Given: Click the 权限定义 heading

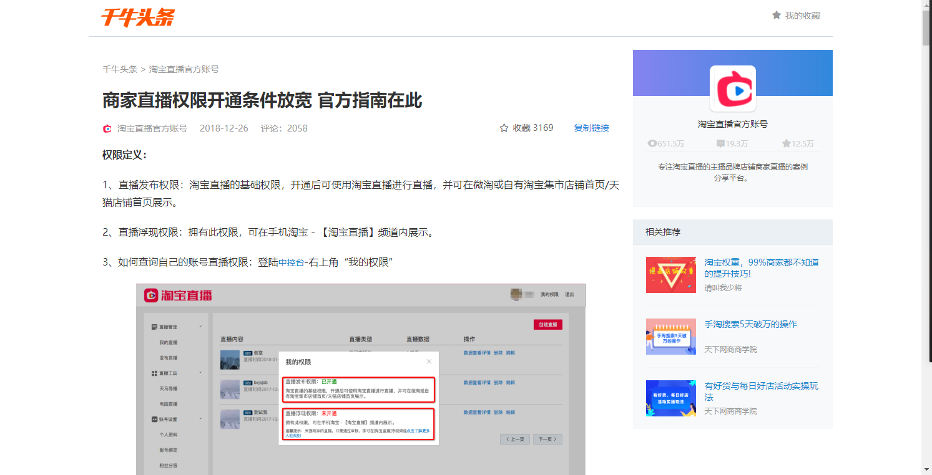Looking at the screenshot, I should click(x=125, y=155).
